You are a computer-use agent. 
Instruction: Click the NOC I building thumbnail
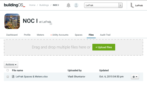tap(12, 21)
